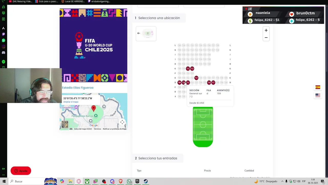Viewport: 328px width, 185px height.
Task: Click the soccer field graphic
Action: [203, 127]
